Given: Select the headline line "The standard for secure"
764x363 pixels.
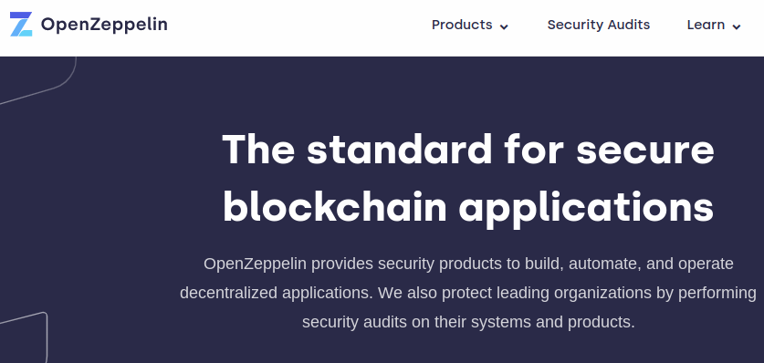Looking at the screenshot, I should tap(468, 149).
